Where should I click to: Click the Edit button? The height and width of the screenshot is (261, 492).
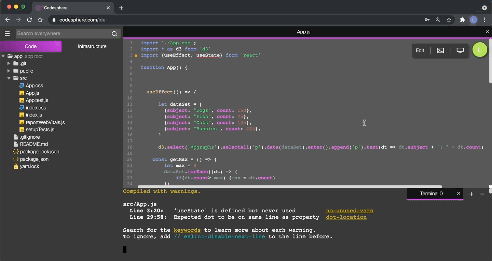[420, 50]
